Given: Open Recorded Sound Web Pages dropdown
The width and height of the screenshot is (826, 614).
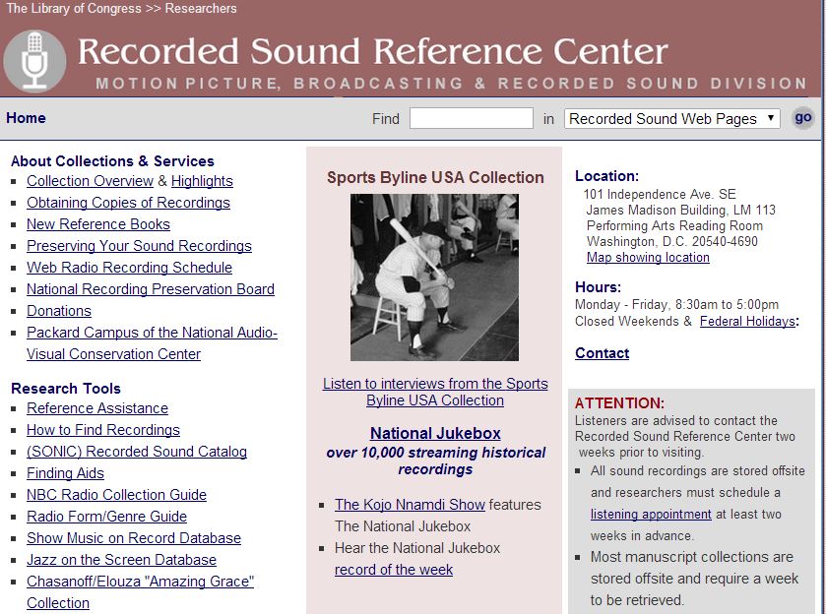Looking at the screenshot, I should point(672,118).
